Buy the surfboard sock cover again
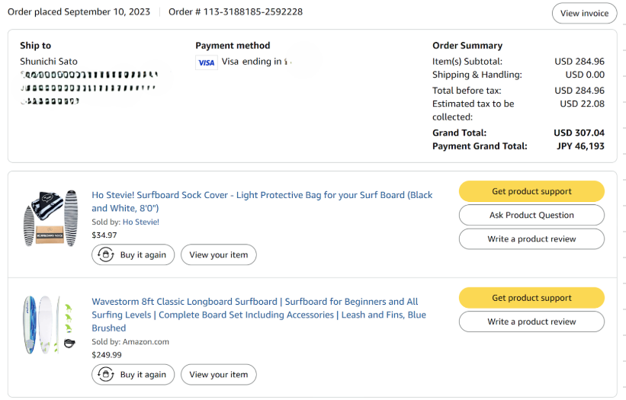Viewport: 626px width, 400px height. pyautogui.click(x=133, y=254)
